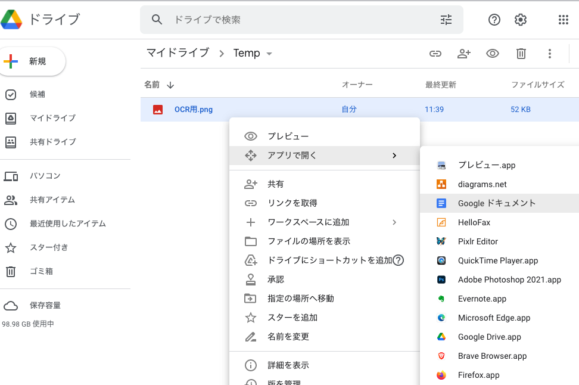The width and height of the screenshot is (579, 385).
Task: Choose スターを追加 menu item
Action: click(325, 318)
